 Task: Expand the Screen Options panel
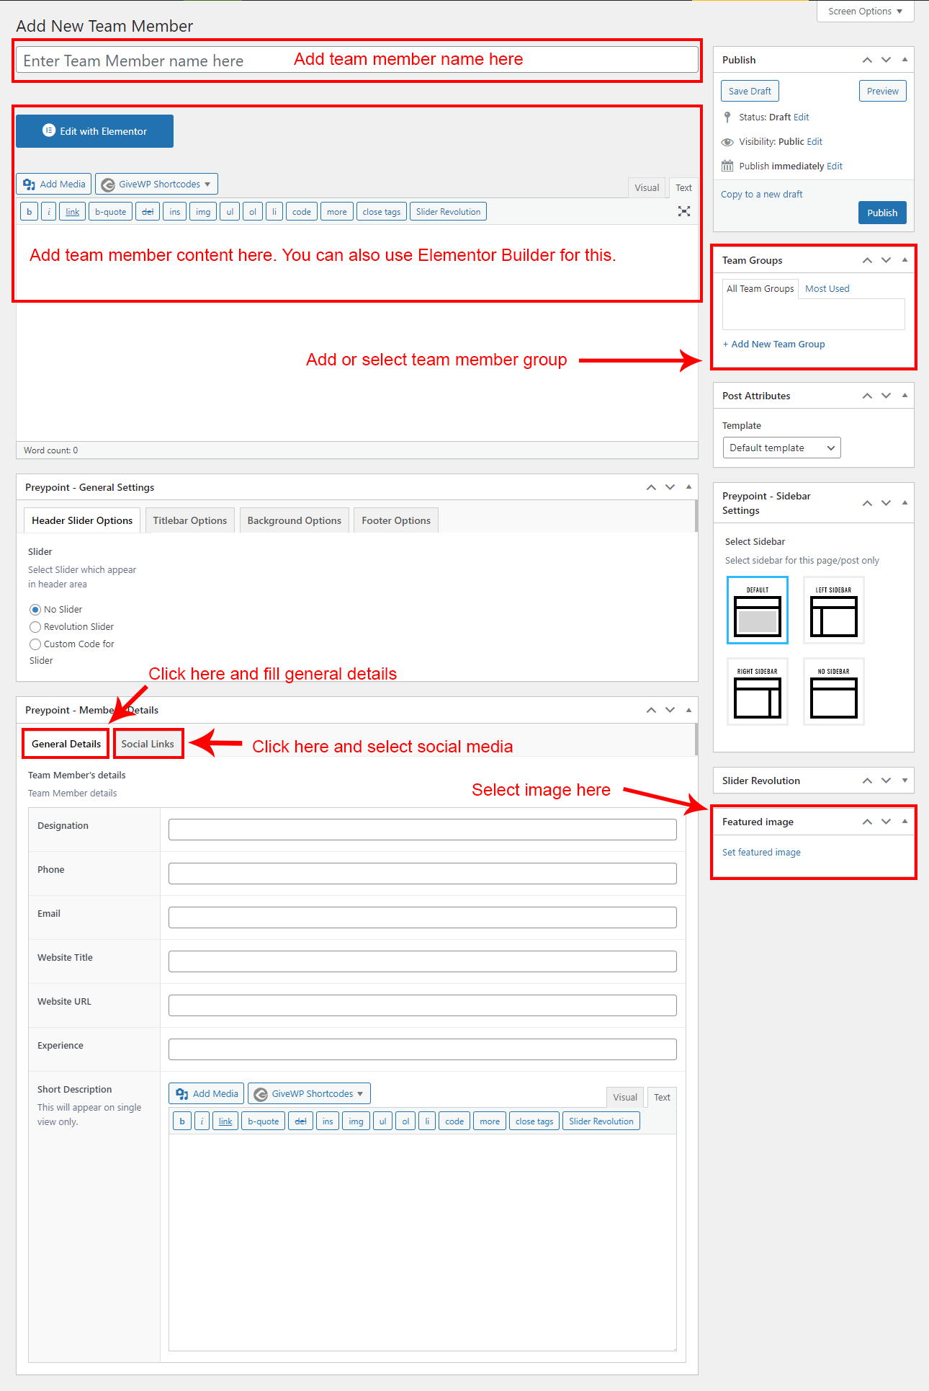coord(865,12)
